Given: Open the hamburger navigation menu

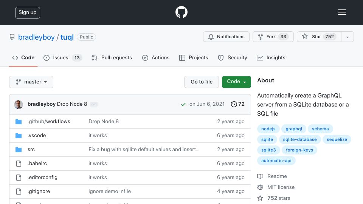Looking at the screenshot, I should 342,12.
